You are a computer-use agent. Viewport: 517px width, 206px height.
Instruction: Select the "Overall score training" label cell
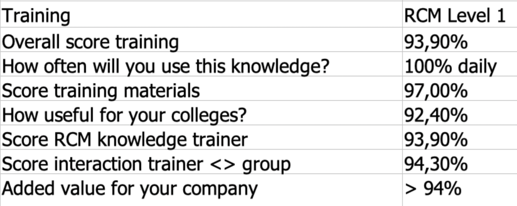[90, 42]
